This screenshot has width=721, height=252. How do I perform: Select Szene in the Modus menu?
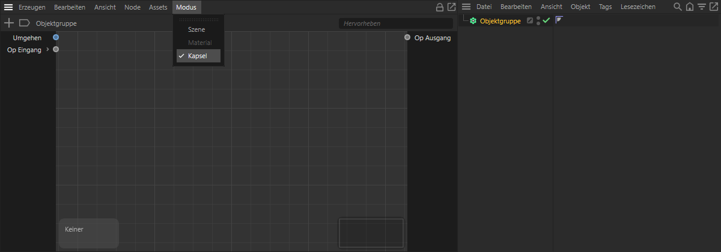click(x=196, y=29)
